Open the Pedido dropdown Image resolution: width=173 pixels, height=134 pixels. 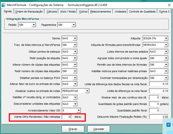pyautogui.click(x=34, y=25)
